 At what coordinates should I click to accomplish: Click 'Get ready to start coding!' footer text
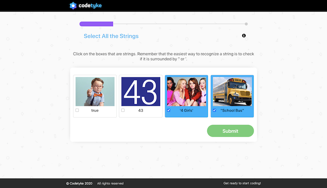[242, 183]
